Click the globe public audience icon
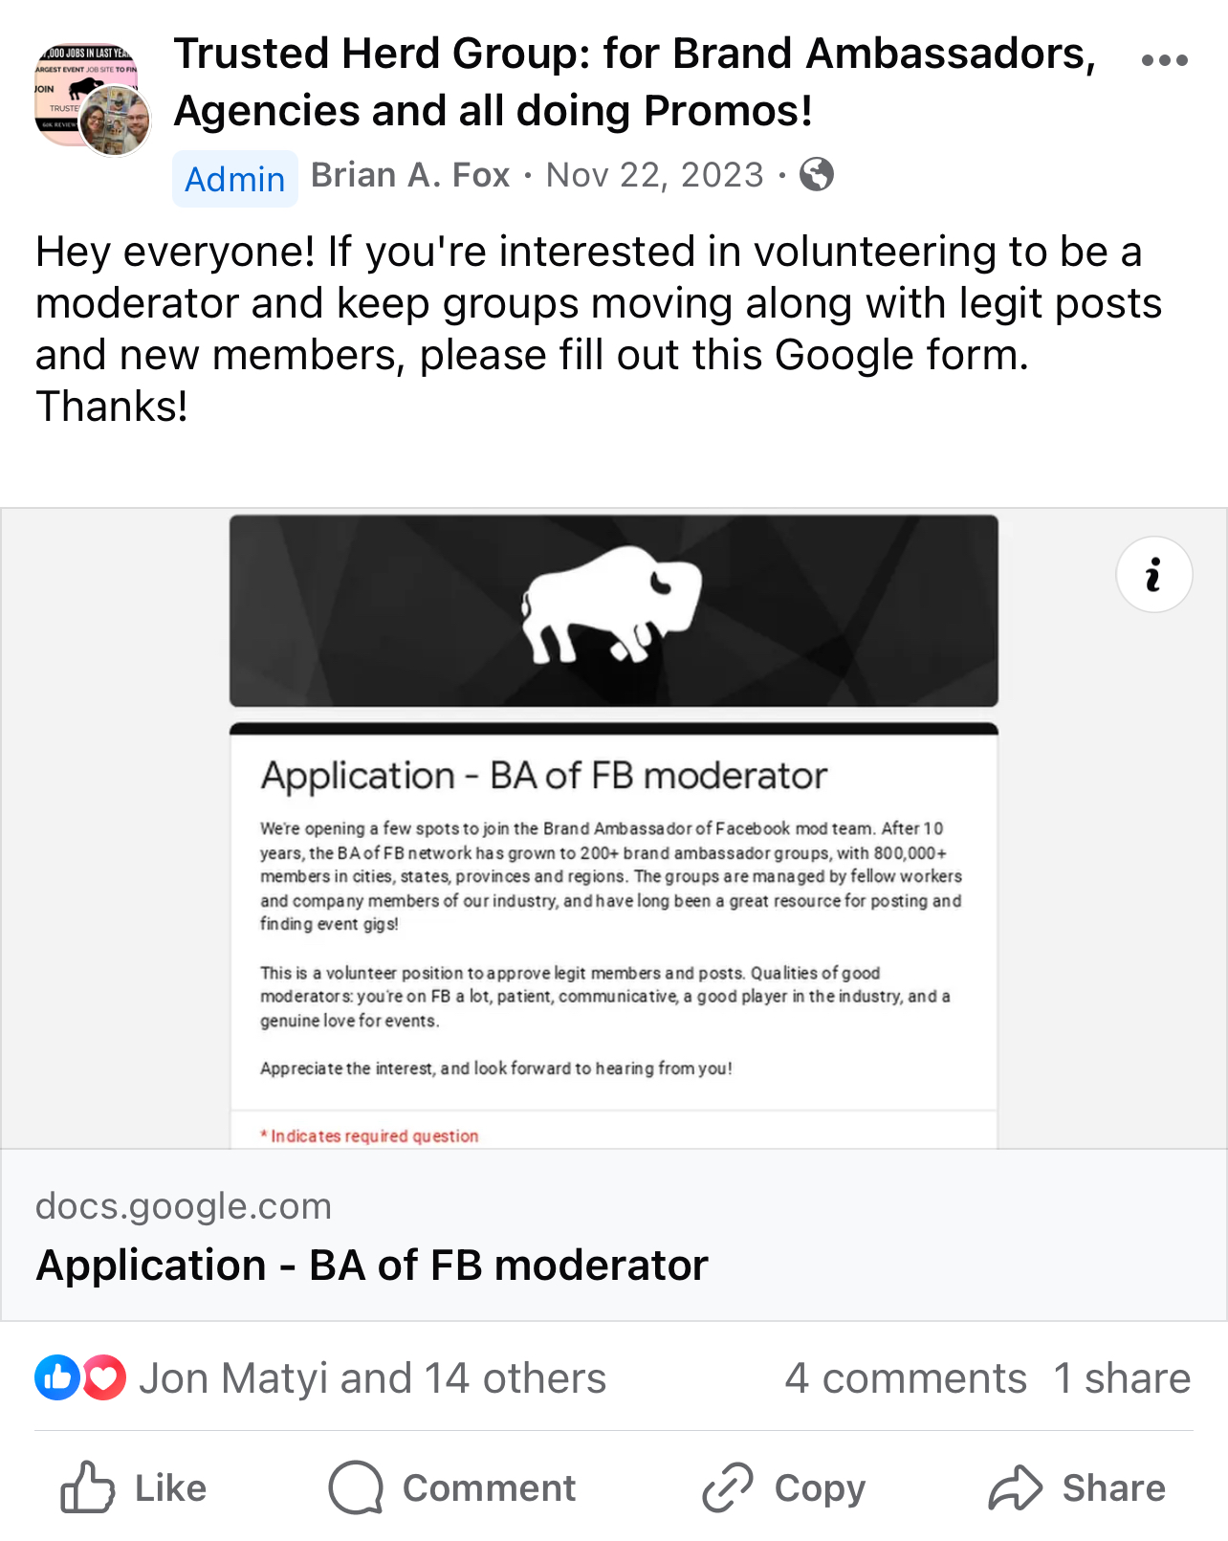The width and height of the screenshot is (1228, 1541). (x=816, y=175)
